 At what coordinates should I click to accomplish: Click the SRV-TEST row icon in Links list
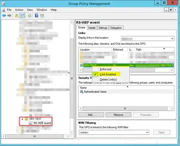click(81, 65)
